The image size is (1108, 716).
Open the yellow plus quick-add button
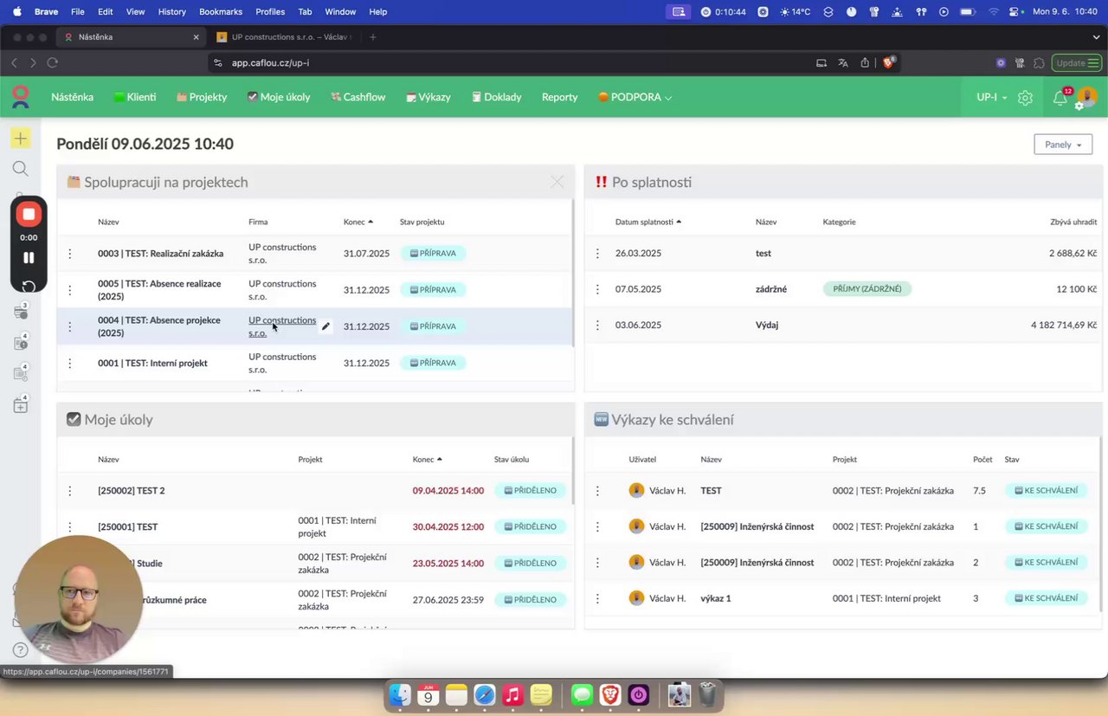pyautogui.click(x=20, y=139)
